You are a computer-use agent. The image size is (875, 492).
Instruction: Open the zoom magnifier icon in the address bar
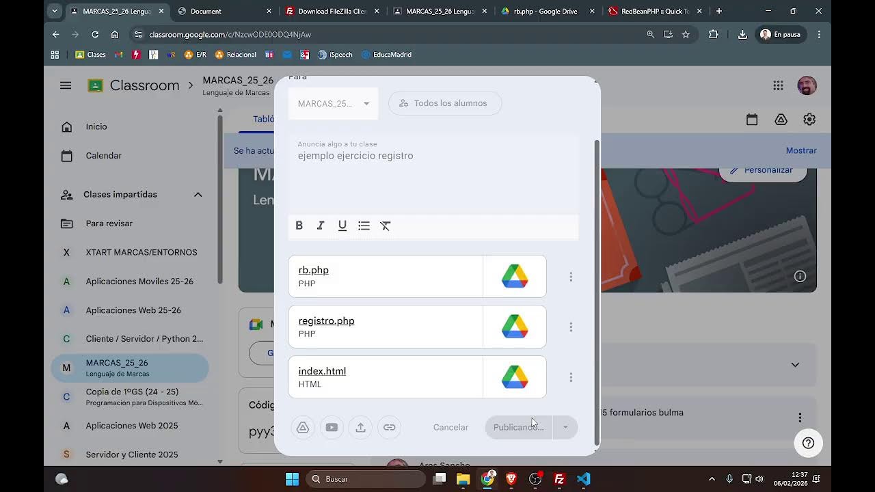[x=650, y=34]
